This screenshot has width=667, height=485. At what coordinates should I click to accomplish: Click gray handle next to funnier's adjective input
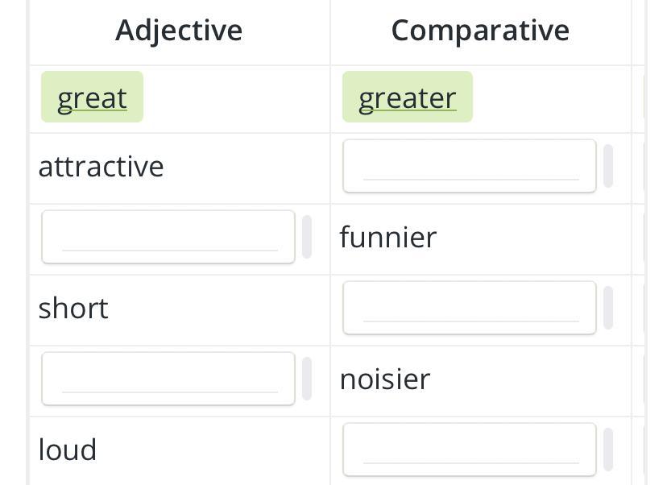pyautogui.click(x=307, y=237)
